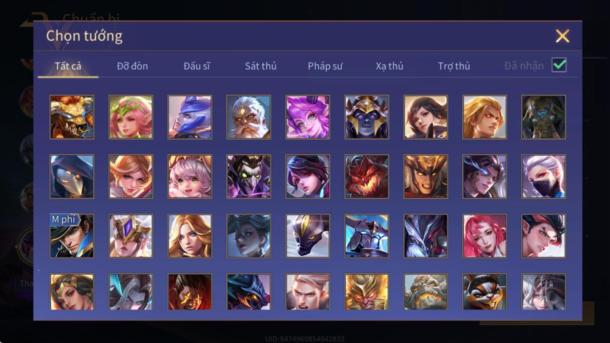Choose the white-bearded old man hero

[249, 117]
